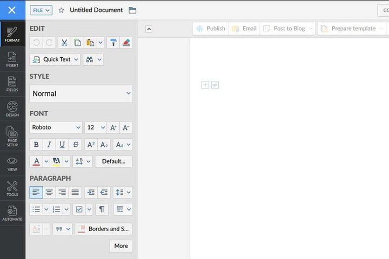Switch to the Page Setup tab
Screen dimensions: 389x259
(12, 137)
